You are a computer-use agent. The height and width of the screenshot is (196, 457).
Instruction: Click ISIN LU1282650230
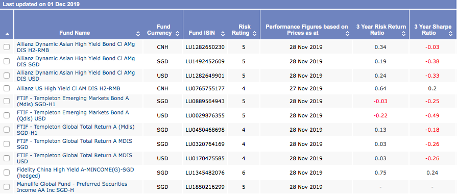pos(205,47)
